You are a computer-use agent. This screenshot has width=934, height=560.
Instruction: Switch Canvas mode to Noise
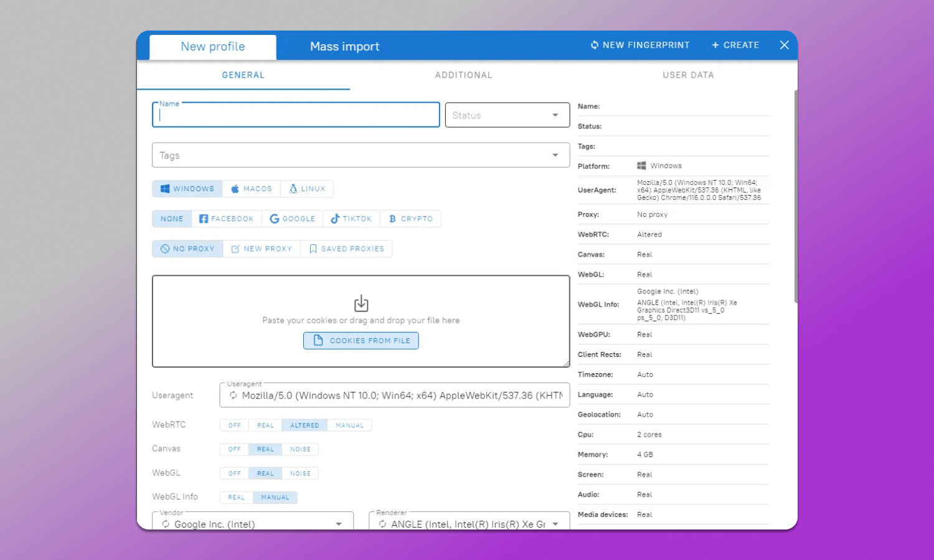tap(300, 449)
